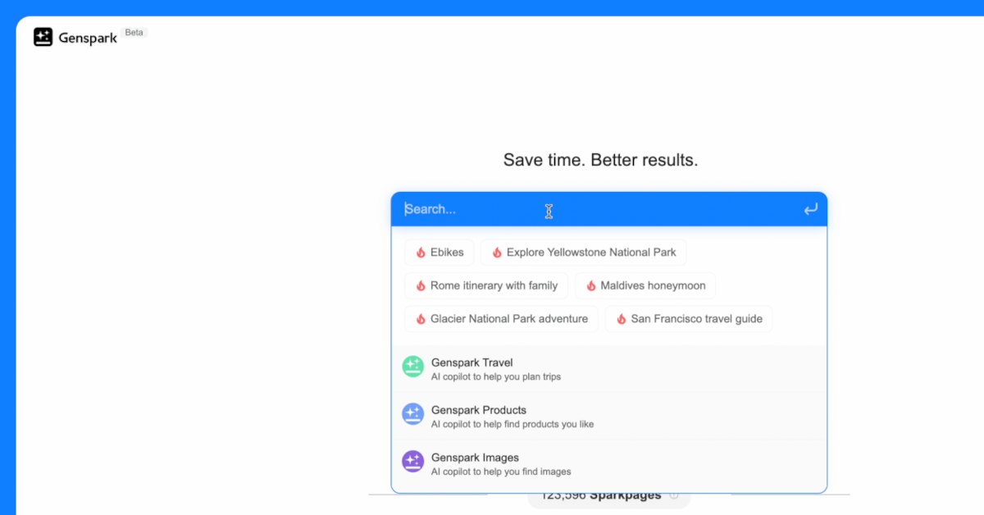This screenshot has width=984, height=515.
Task: Click flame icon on Glacier National Park chip
Action: pos(421,319)
